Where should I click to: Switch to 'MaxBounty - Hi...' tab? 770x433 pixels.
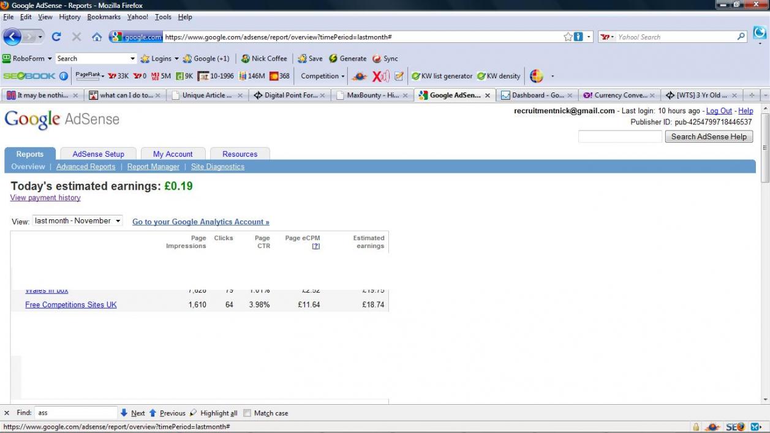(x=372, y=96)
